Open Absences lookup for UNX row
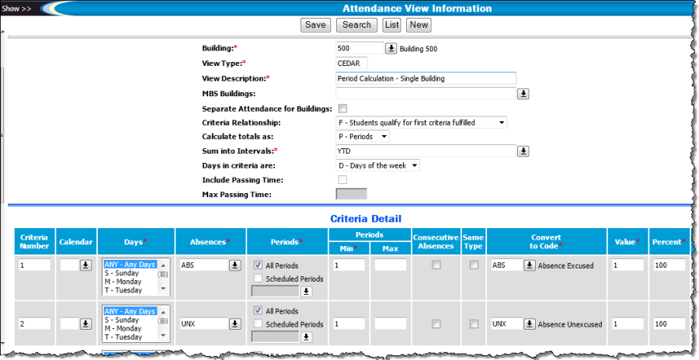 [x=234, y=324]
